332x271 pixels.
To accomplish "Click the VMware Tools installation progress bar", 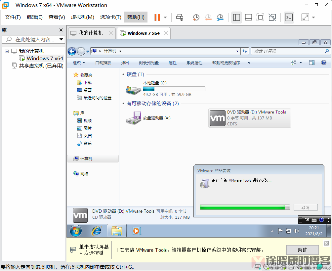I will click(x=244, y=207).
